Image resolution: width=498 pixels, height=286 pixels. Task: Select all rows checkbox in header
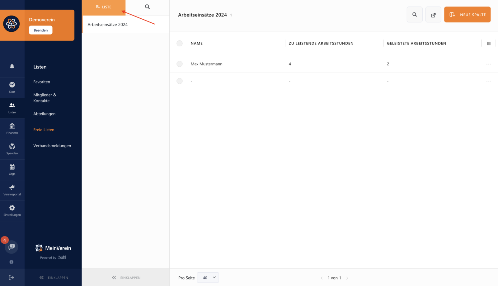coord(180,43)
